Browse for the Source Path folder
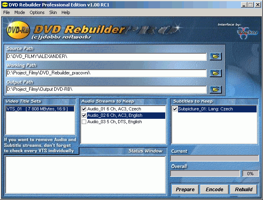The height and width of the screenshot is (200, 263). tap(216, 56)
